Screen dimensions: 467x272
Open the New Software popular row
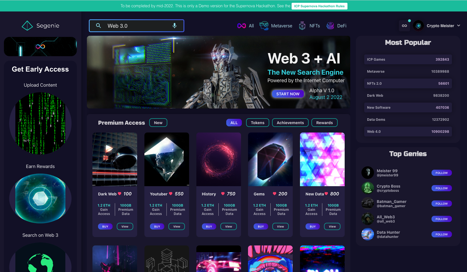coord(408,108)
